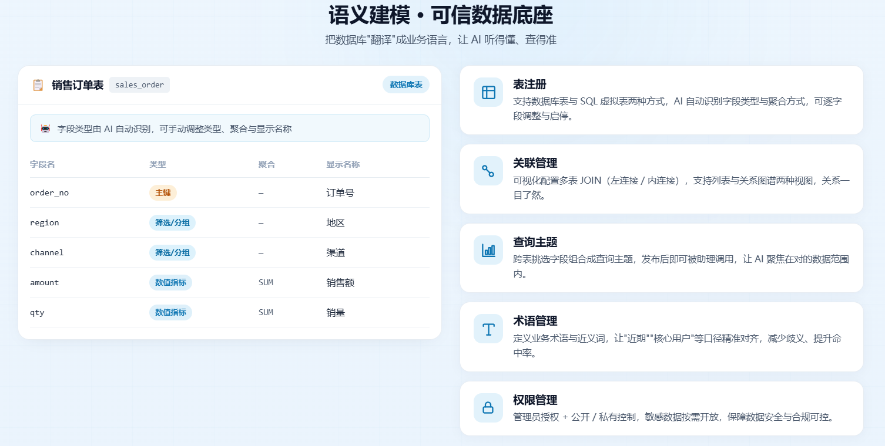Click the 销售订单表 card title
This screenshot has width=885, height=446.
78,85
